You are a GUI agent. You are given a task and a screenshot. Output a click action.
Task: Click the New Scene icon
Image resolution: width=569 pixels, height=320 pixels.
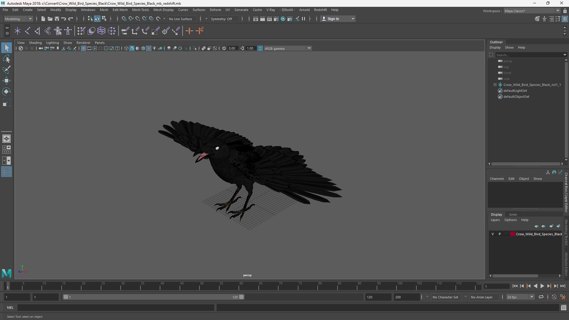tap(43, 19)
